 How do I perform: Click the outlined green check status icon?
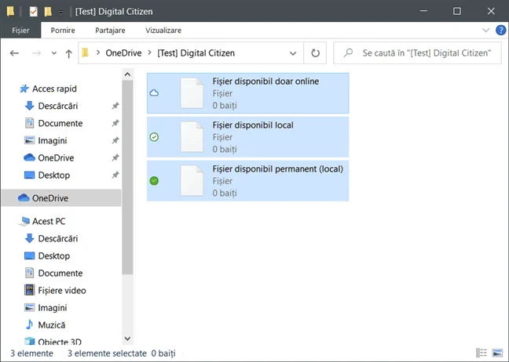pos(154,137)
